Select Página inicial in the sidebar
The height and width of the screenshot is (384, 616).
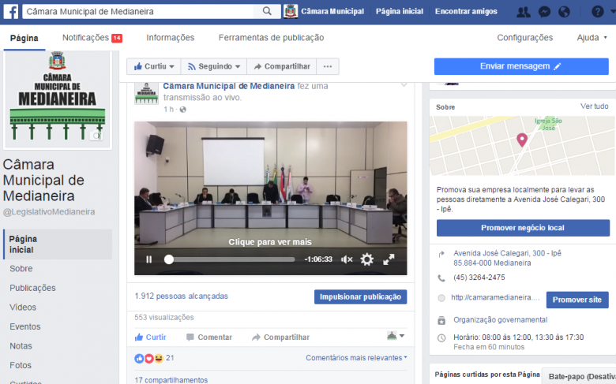pyautogui.click(x=58, y=244)
